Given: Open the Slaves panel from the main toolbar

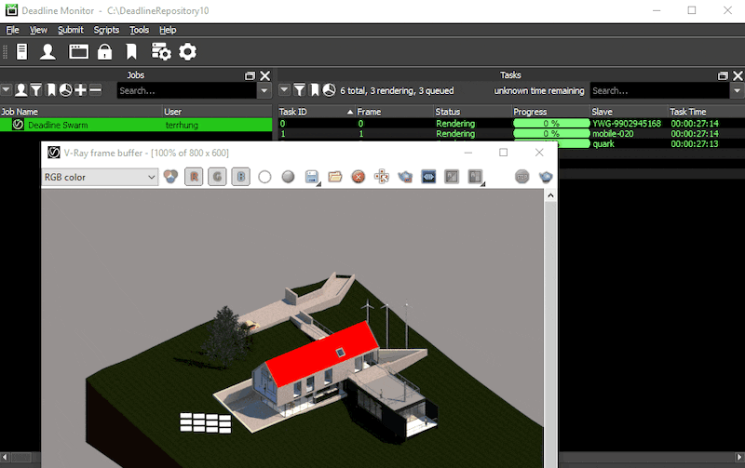Looking at the screenshot, I should pos(21,52).
